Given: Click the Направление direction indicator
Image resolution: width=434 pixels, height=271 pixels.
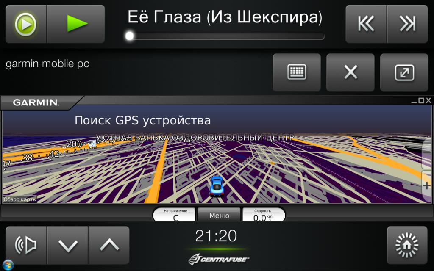Looking at the screenshot, I should tap(175, 215).
